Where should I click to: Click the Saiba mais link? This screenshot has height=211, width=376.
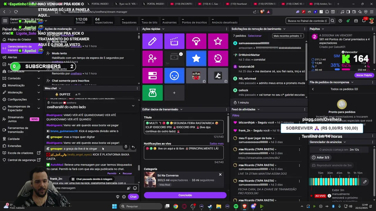216,144
